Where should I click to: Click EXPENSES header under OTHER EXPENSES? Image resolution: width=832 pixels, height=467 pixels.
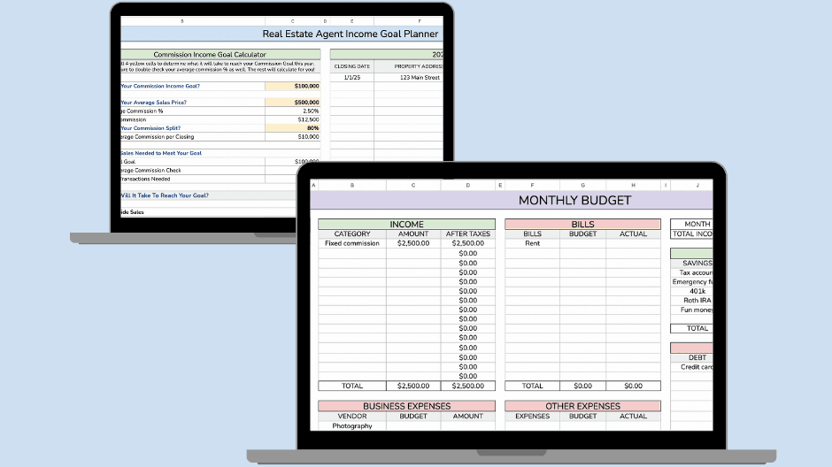(532, 416)
